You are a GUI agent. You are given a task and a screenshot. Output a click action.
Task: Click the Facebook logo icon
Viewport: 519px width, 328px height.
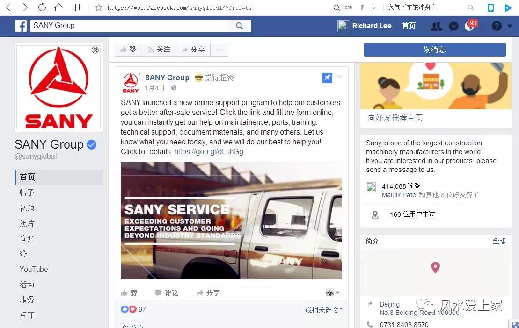point(21,26)
